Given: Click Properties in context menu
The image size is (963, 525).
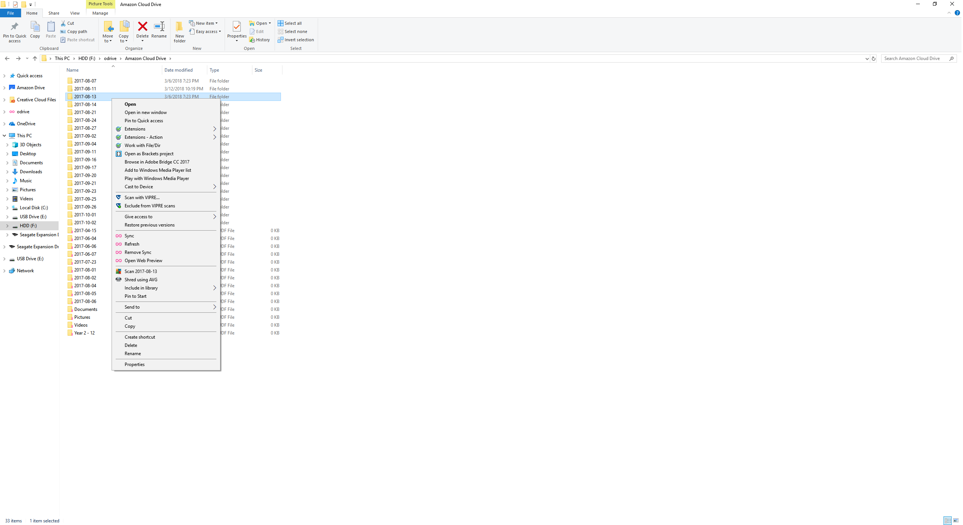Looking at the screenshot, I should [x=134, y=363].
